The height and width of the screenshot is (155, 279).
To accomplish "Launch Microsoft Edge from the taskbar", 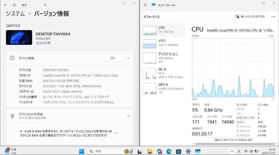I will click(169, 150).
